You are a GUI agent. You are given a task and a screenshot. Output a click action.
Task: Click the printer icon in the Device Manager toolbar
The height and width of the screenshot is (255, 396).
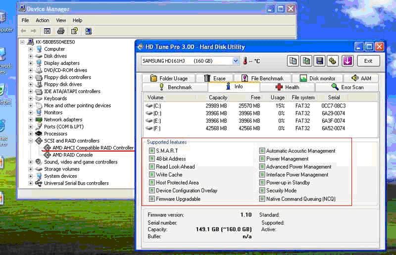coord(60,31)
